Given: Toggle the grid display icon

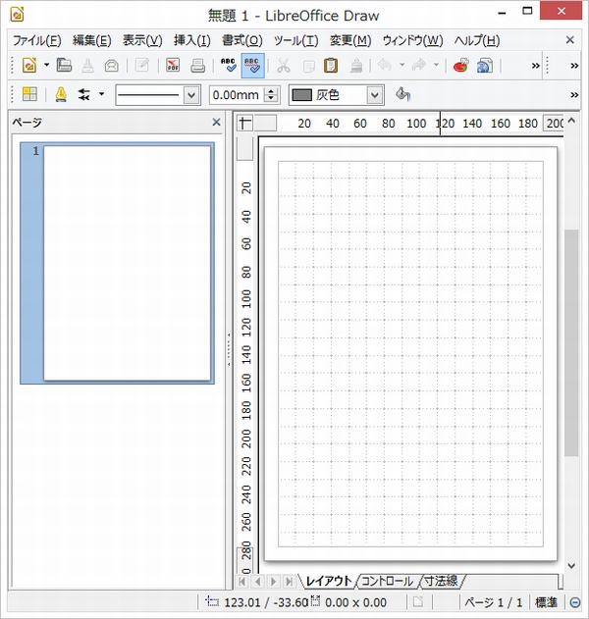Looking at the screenshot, I should tap(29, 94).
